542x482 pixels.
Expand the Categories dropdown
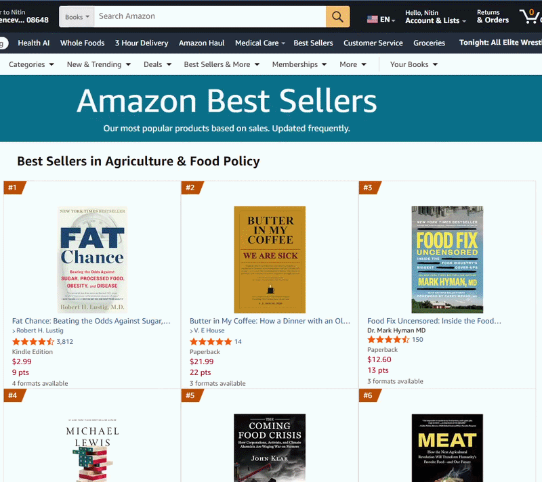tap(31, 64)
